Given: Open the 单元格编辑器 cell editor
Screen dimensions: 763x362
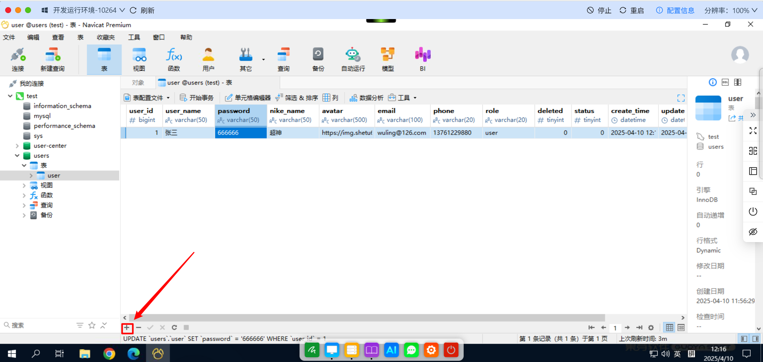Looking at the screenshot, I should 248,98.
